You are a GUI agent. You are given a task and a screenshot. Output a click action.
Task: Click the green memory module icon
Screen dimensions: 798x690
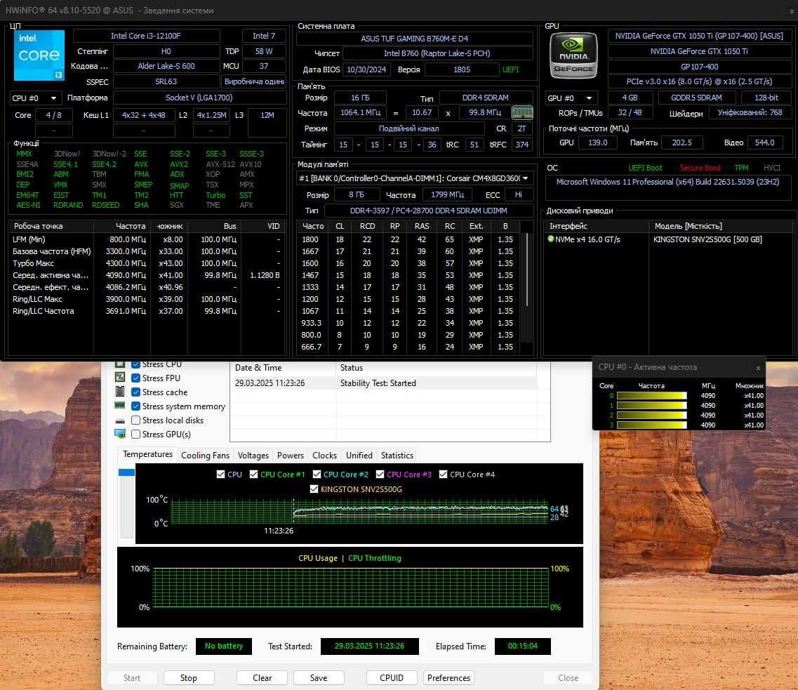click(x=521, y=112)
